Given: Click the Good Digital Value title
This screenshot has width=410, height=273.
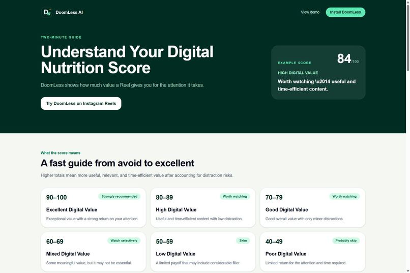Looking at the screenshot, I should point(286,210).
